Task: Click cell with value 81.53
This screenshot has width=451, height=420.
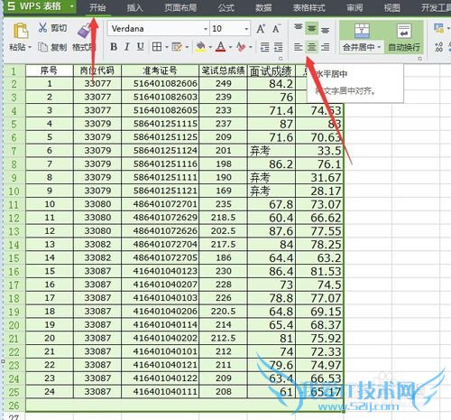Action: [x=319, y=271]
